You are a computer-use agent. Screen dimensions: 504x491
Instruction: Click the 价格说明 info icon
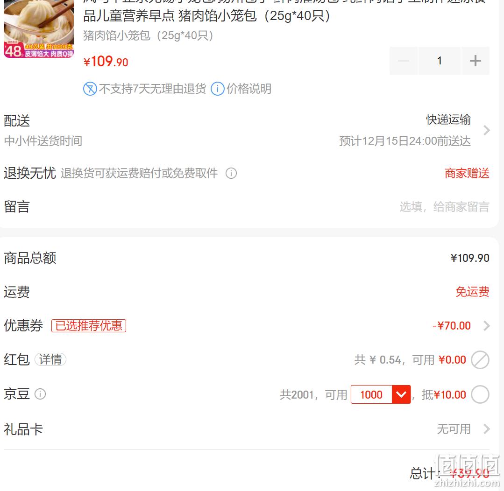tap(217, 89)
